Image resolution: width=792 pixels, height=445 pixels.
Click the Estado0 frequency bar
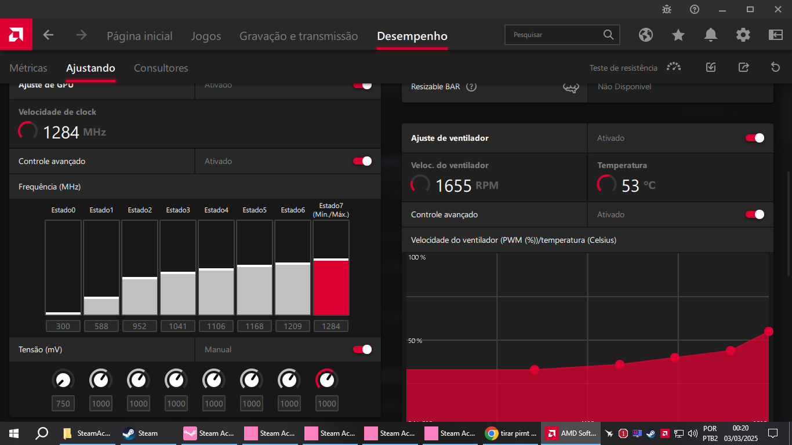pos(63,268)
